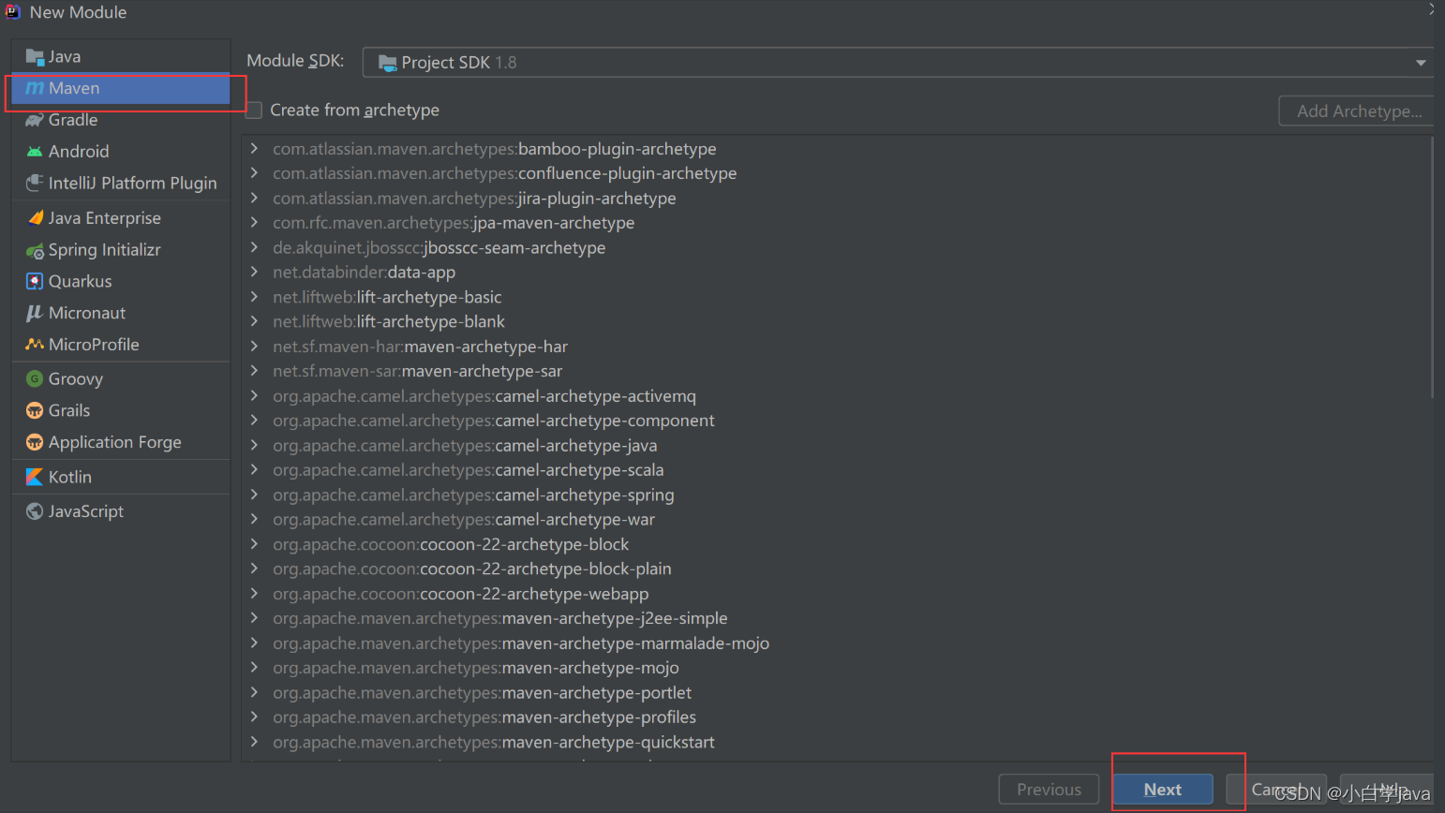
Task: Select cocoon-22-archetype-block row
Action: pyautogui.click(x=837, y=544)
